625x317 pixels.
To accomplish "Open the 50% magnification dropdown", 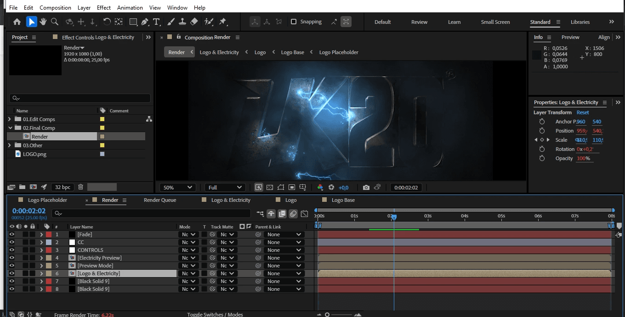I will 177,187.
